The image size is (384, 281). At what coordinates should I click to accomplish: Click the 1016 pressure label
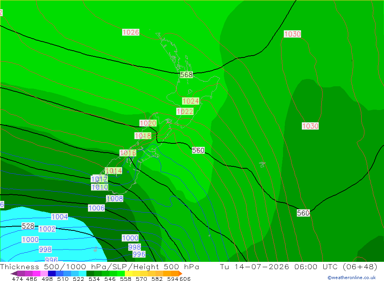128,153
